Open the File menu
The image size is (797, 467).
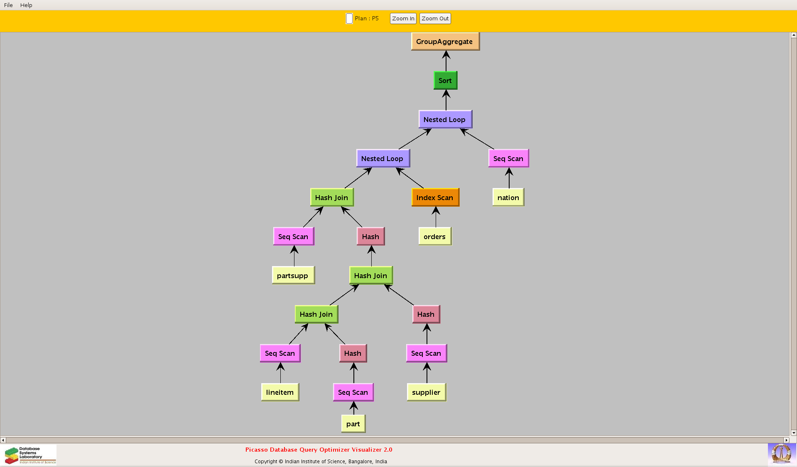tap(8, 5)
